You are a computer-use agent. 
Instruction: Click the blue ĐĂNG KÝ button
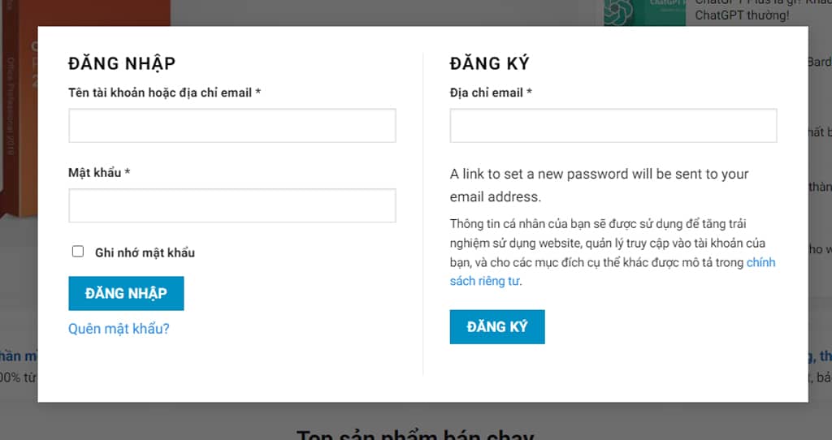[x=497, y=327]
